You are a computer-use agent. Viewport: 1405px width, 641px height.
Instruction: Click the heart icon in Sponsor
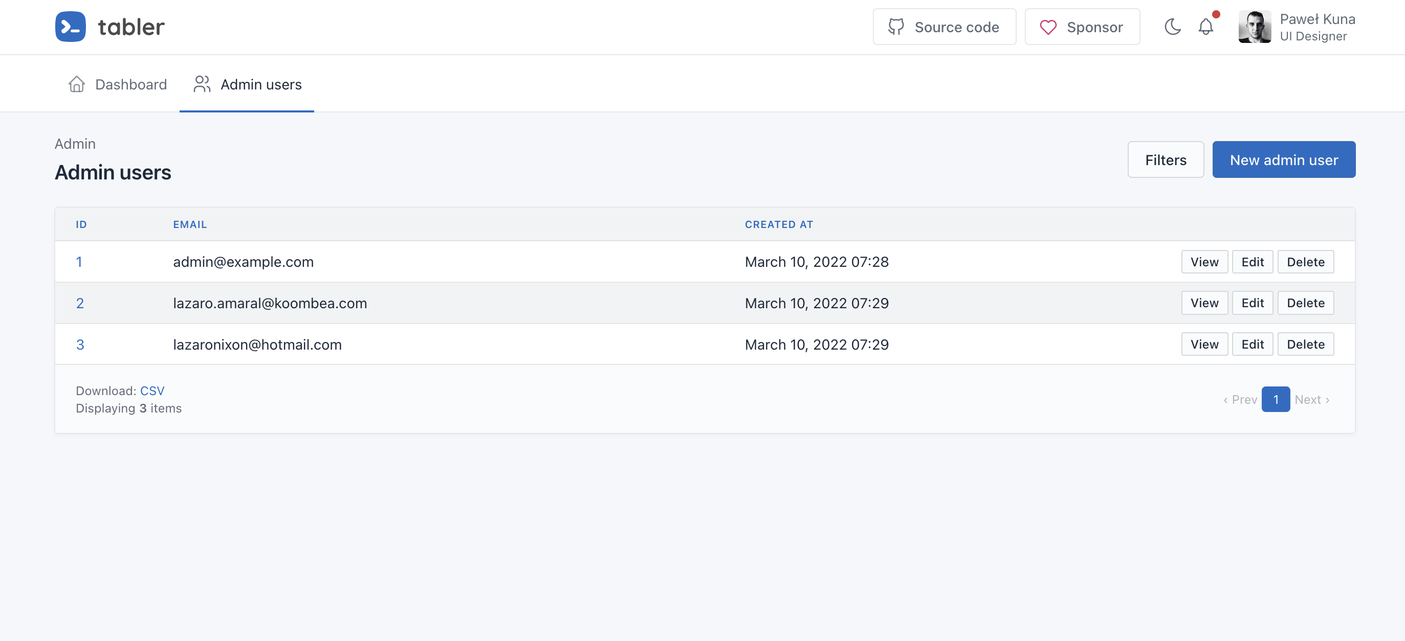[x=1048, y=27]
